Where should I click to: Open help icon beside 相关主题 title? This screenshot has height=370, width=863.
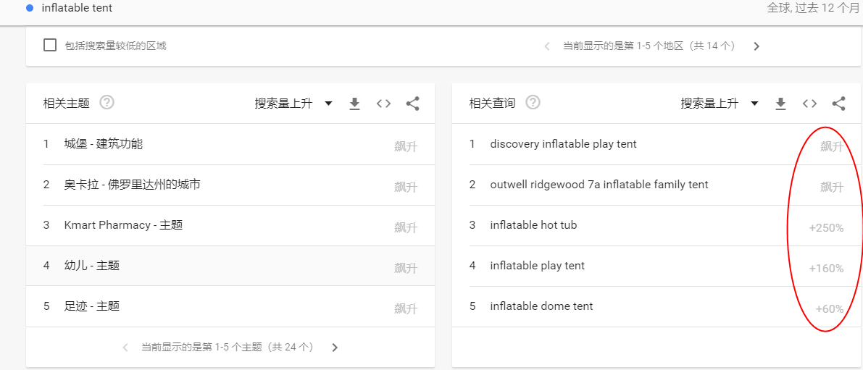tap(107, 103)
